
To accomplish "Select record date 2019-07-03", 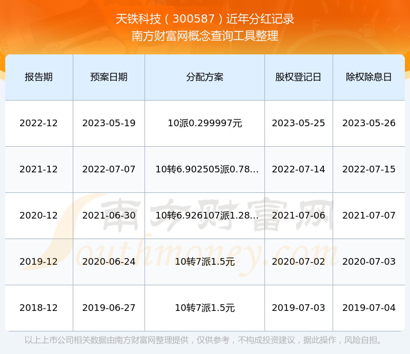I will point(298,307).
